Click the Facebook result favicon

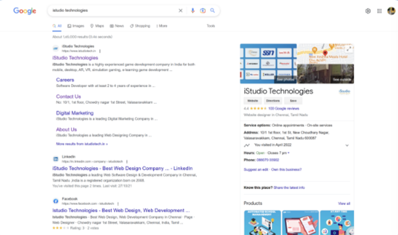click(x=55, y=201)
